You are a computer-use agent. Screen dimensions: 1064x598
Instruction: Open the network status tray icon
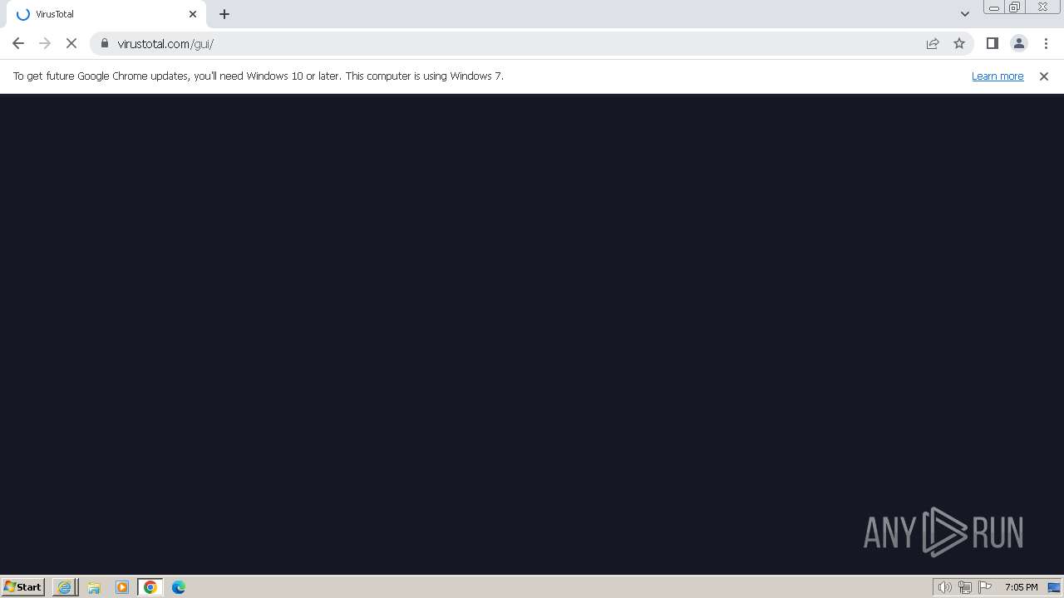[965, 587]
